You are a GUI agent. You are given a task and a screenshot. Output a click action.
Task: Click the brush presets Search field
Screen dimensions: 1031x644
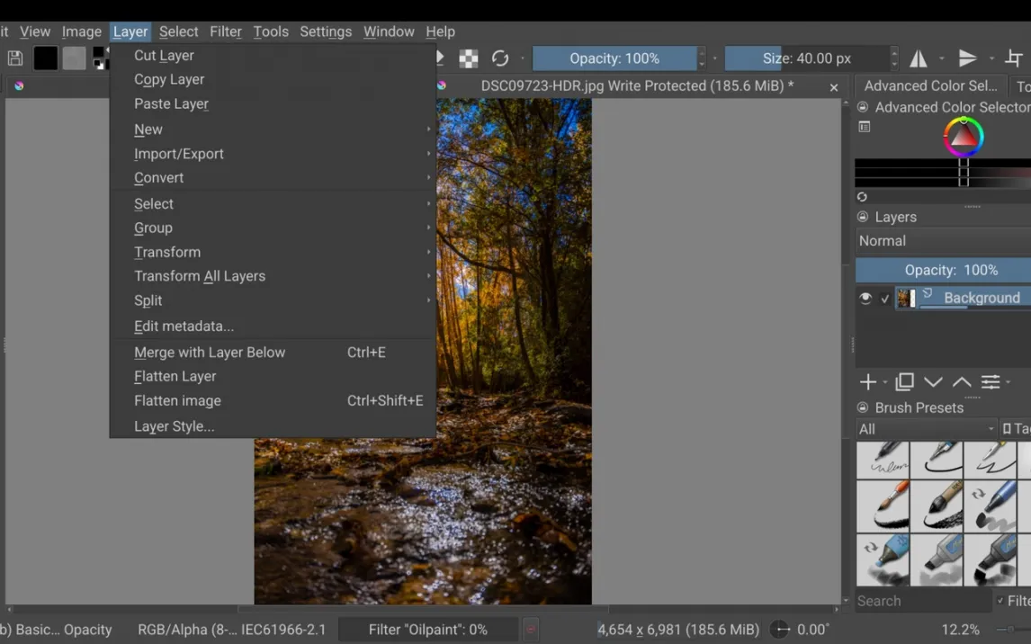pyautogui.click(x=921, y=601)
